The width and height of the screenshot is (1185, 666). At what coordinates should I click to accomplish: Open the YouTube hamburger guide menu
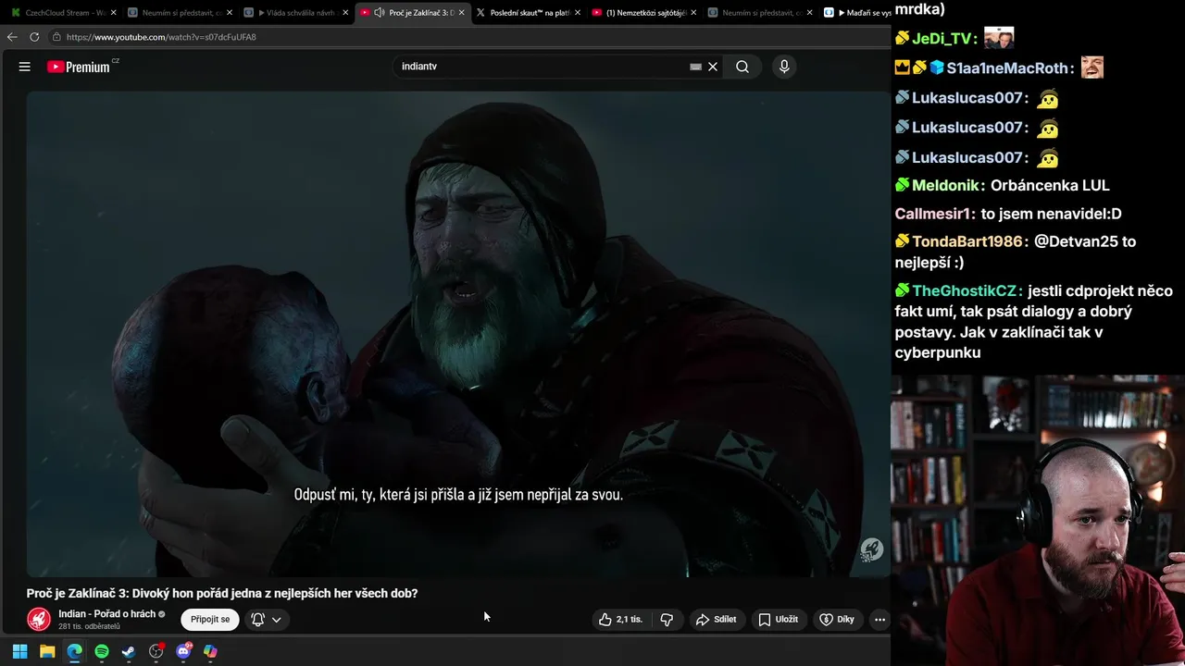click(x=25, y=67)
